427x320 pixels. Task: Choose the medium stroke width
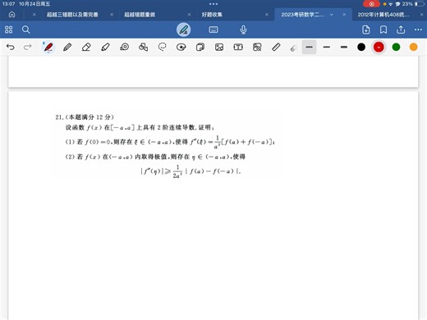click(x=327, y=47)
